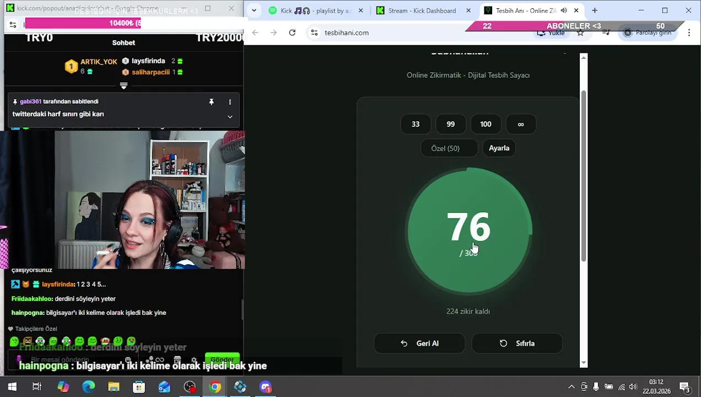Go back in Chrome browser

255,33
